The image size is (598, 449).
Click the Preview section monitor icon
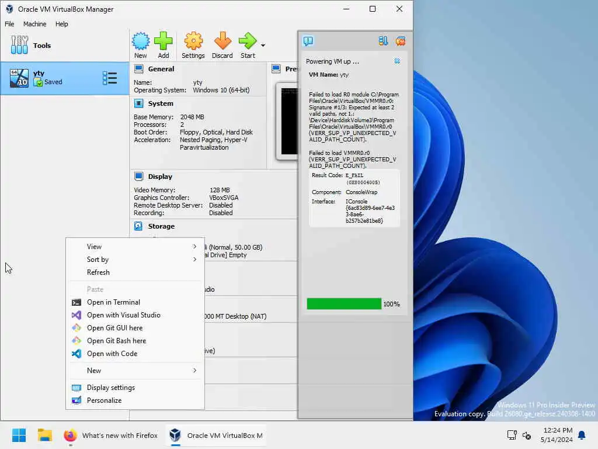click(276, 69)
